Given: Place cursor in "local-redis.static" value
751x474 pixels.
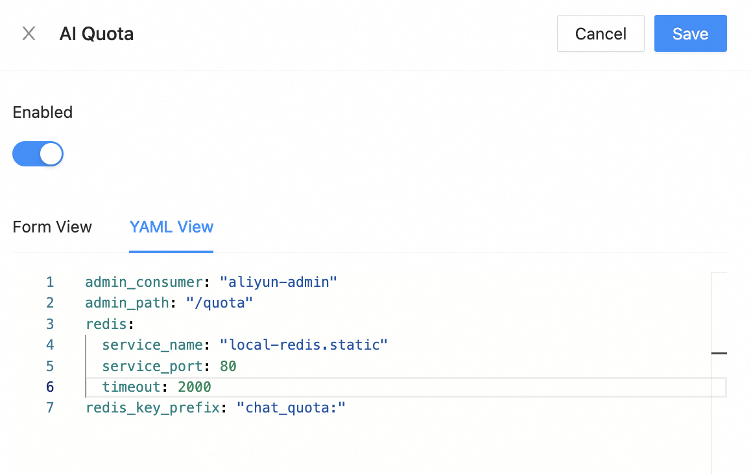Looking at the screenshot, I should 304,345.
